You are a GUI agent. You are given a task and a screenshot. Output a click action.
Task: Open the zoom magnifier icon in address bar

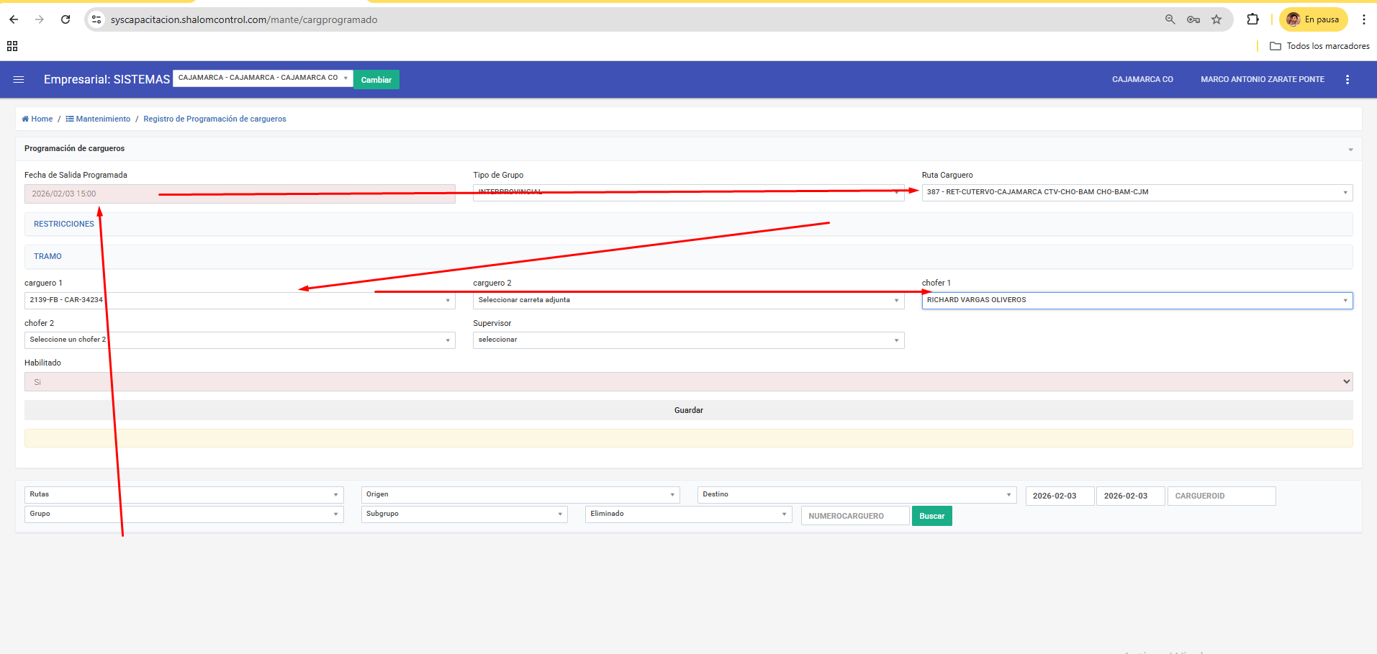tap(1170, 19)
